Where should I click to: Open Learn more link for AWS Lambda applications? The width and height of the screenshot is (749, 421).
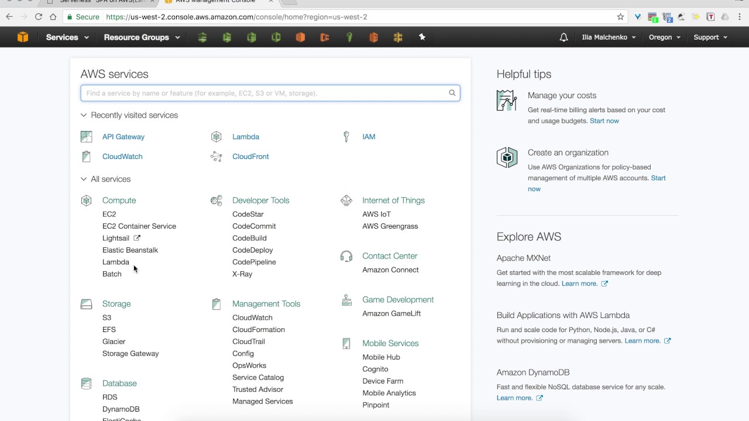coord(648,341)
